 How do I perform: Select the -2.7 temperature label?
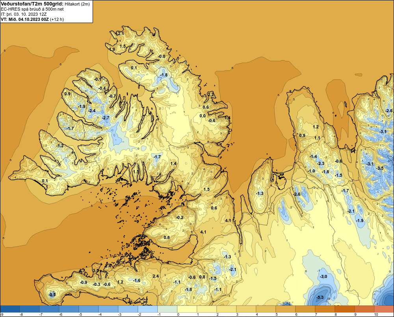click(x=106, y=118)
